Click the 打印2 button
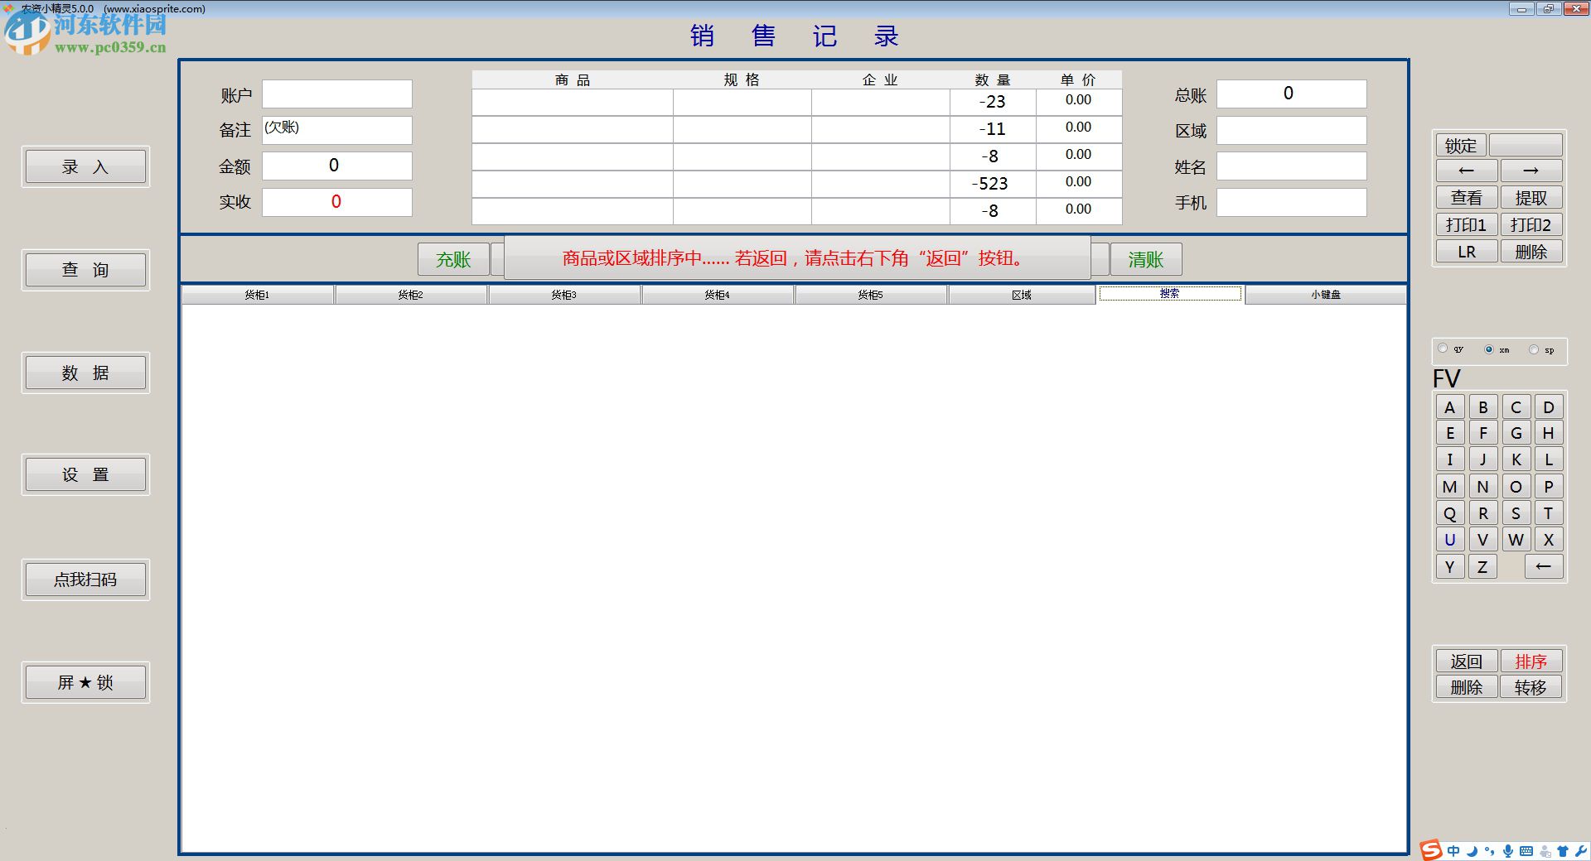 point(1531,224)
